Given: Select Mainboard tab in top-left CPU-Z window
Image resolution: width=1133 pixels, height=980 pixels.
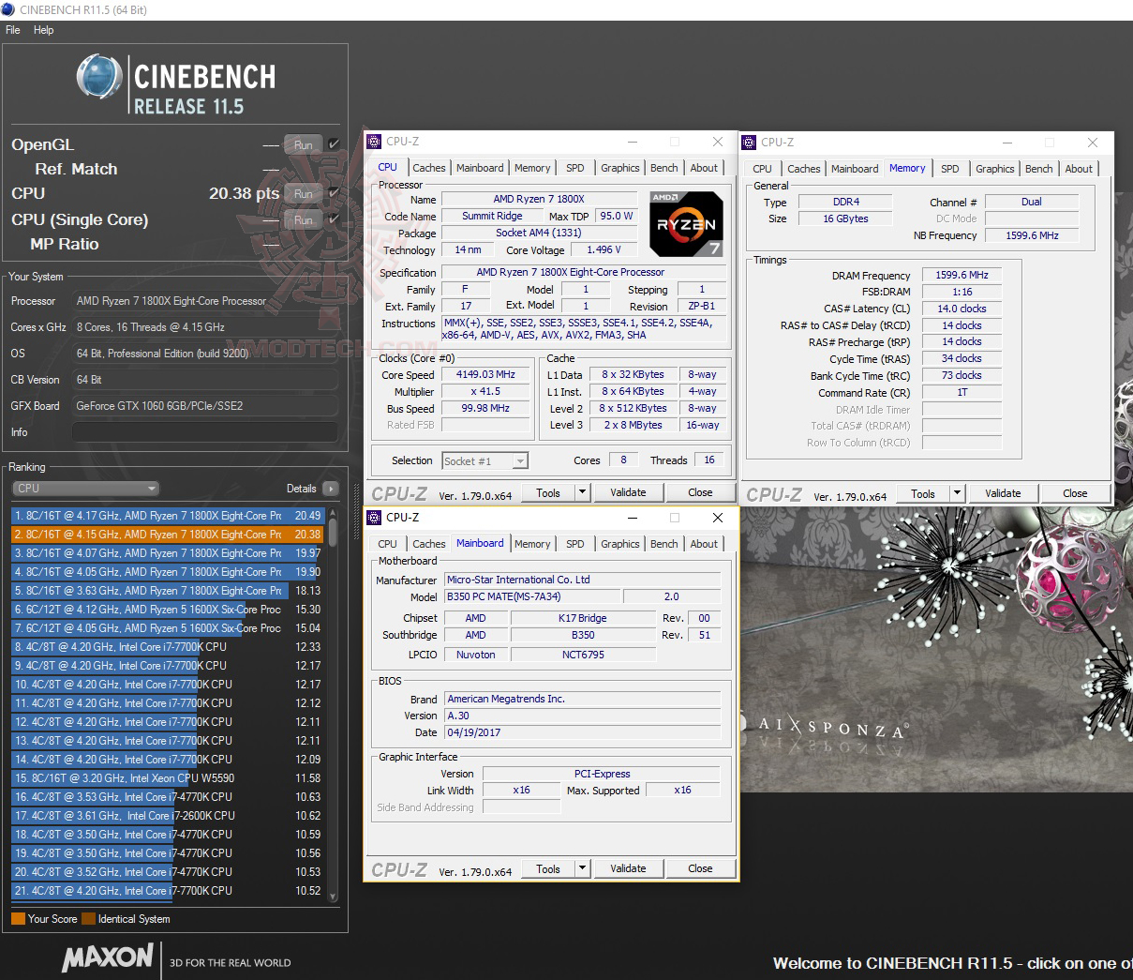Looking at the screenshot, I should coord(480,168).
